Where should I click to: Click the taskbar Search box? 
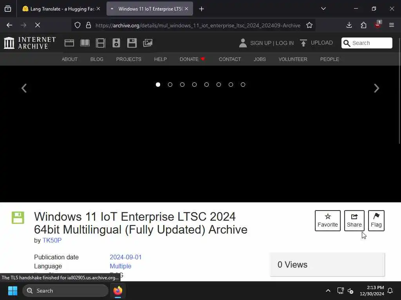(65, 291)
